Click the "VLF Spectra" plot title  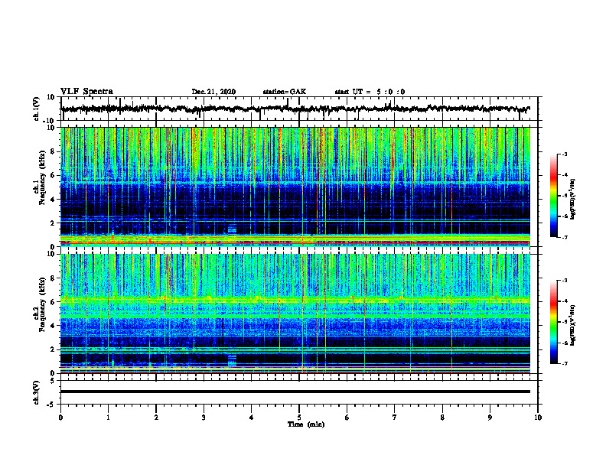coord(86,92)
